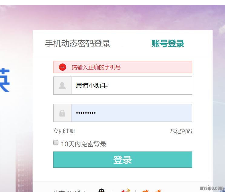Select the 账号登录 tab
This screenshot has height=192, width=225.
(168, 44)
